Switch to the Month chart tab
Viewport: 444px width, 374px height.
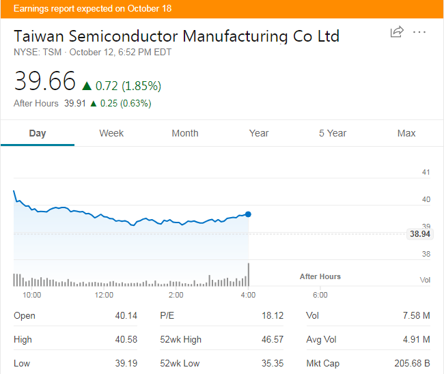[x=185, y=133]
